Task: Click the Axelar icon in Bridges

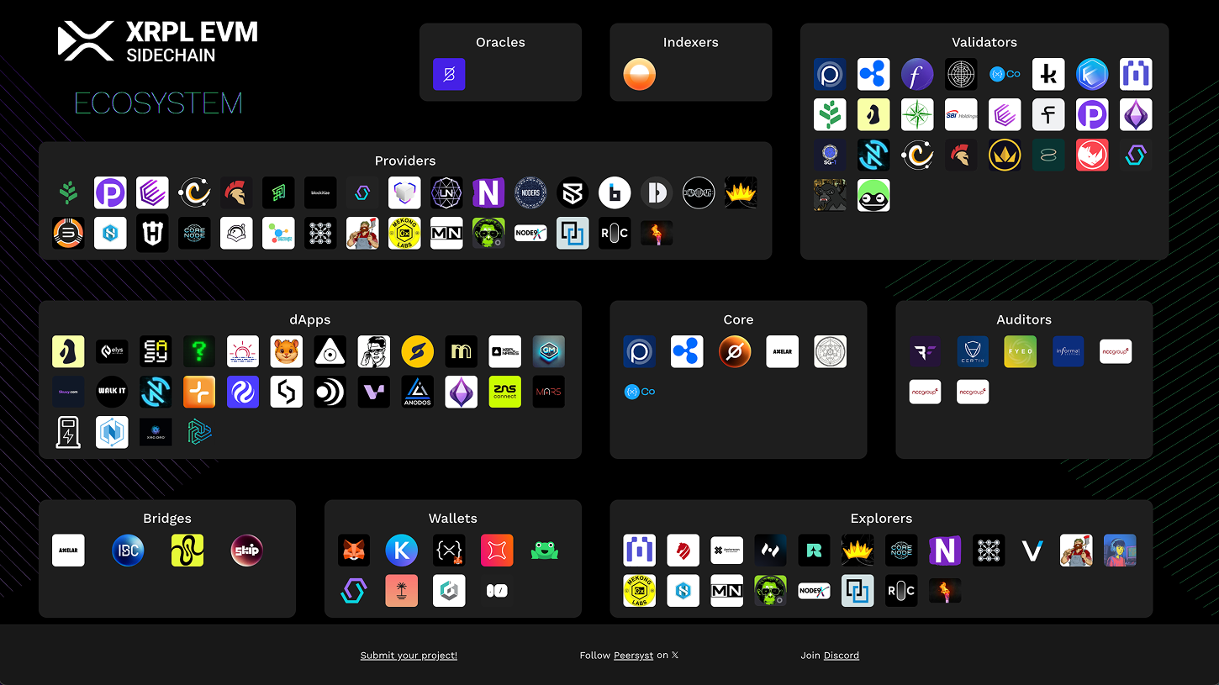Action: [x=68, y=551]
